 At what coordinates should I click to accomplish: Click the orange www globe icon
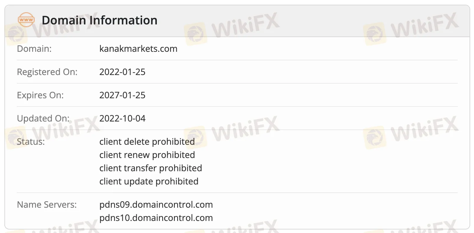click(26, 20)
